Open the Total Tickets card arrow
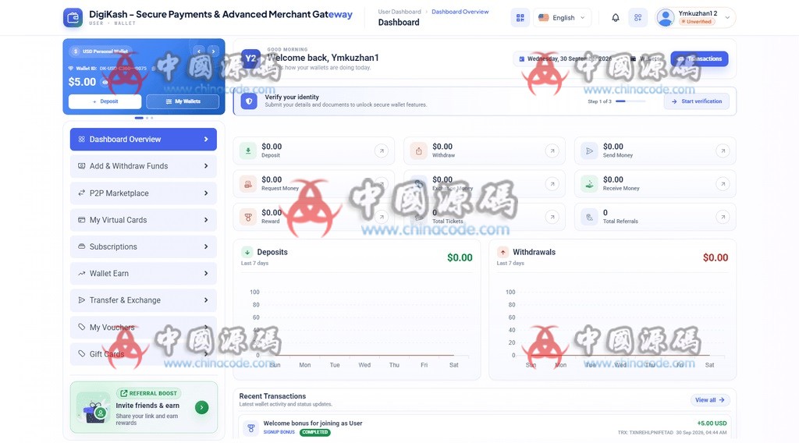 pyautogui.click(x=552, y=217)
